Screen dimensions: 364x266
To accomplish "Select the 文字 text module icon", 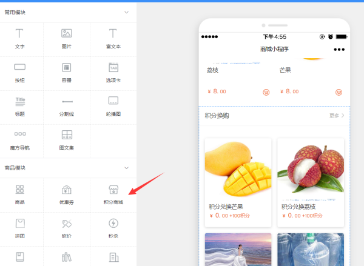I will point(19,33).
